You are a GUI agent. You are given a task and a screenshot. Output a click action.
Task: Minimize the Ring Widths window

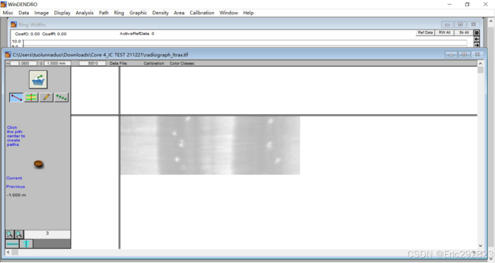(x=447, y=24)
